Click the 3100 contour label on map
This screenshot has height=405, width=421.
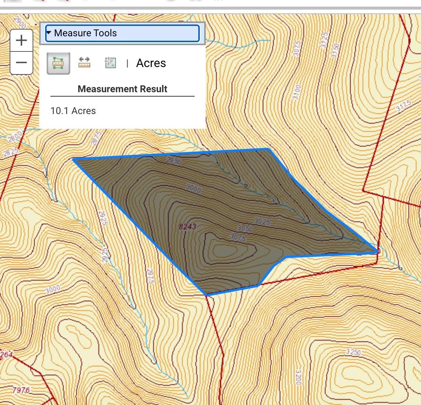[296, 92]
